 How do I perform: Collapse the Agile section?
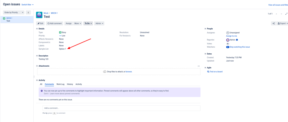click(x=205, y=68)
